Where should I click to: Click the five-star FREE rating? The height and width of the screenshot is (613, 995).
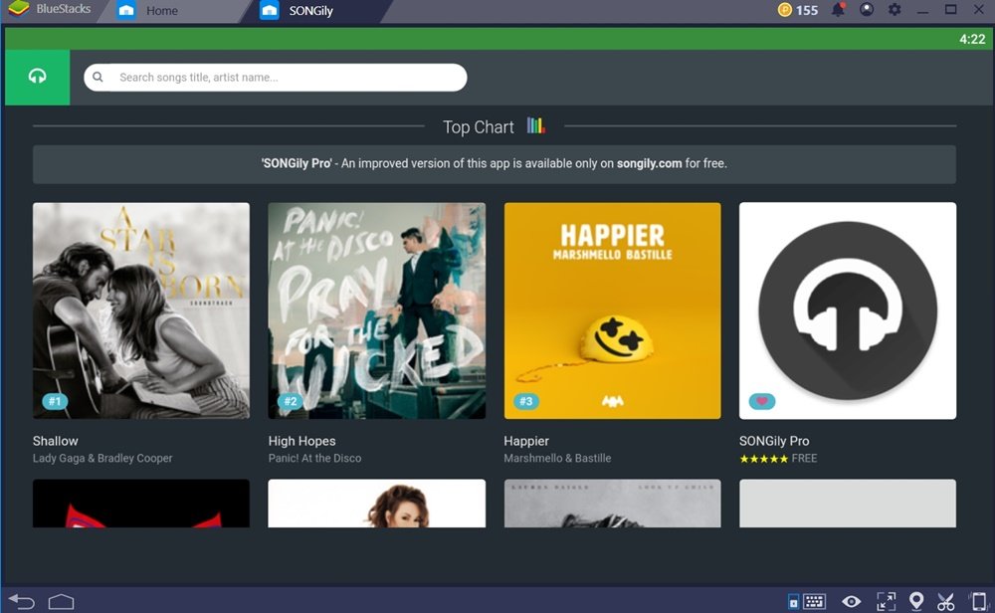click(779, 458)
